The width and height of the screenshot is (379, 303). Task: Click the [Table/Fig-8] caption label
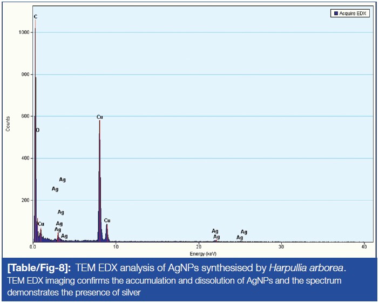click(38, 268)
